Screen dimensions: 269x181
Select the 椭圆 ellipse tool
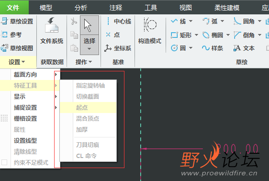(213, 35)
